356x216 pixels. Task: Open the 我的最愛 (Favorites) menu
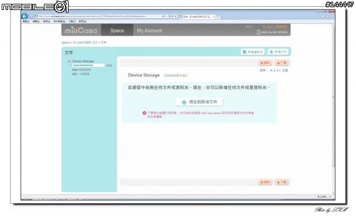tap(60, 21)
